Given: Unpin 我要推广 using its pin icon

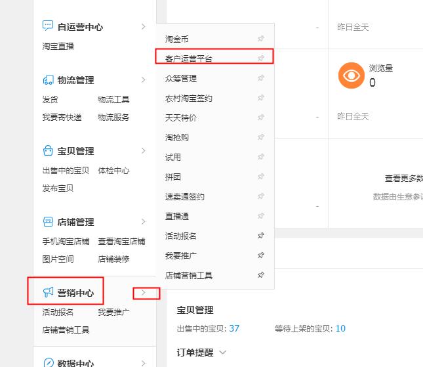Looking at the screenshot, I should (260, 255).
